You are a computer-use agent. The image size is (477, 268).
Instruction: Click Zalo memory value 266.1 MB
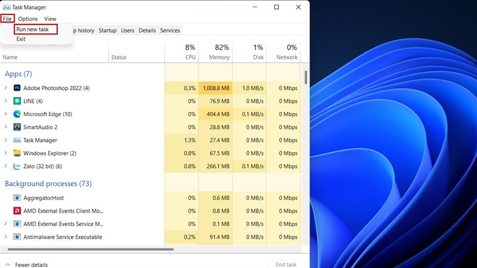[218, 166]
